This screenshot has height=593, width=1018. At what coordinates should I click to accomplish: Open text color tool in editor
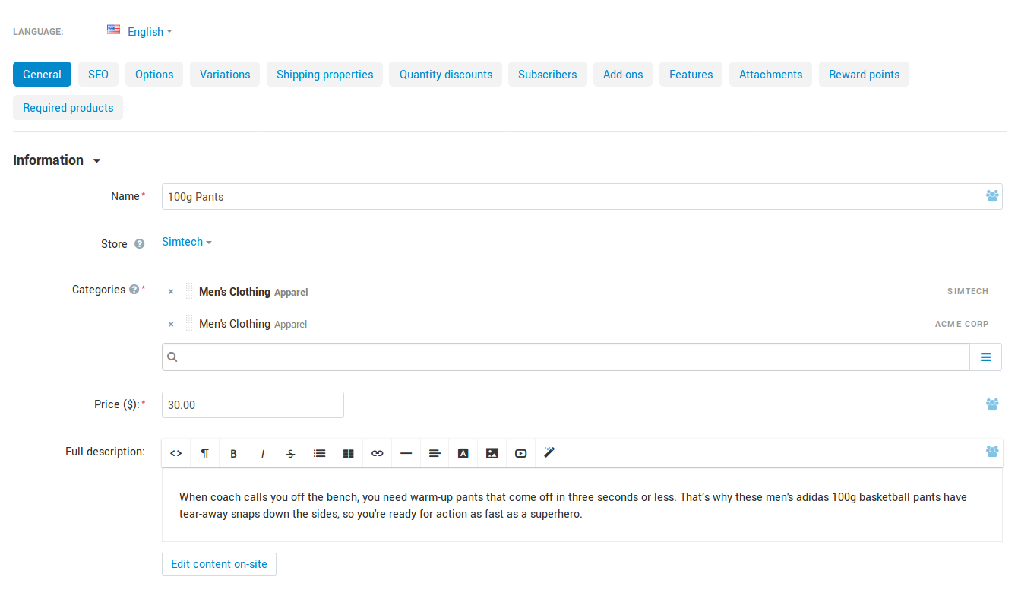click(x=463, y=453)
